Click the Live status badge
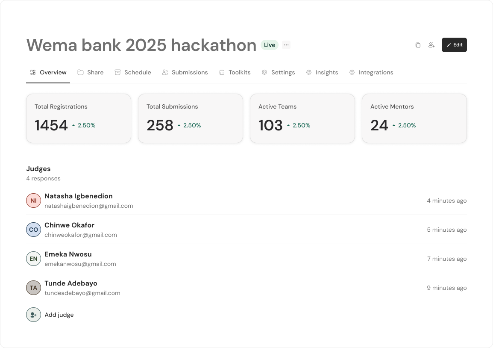493x348 pixels. 270,45
